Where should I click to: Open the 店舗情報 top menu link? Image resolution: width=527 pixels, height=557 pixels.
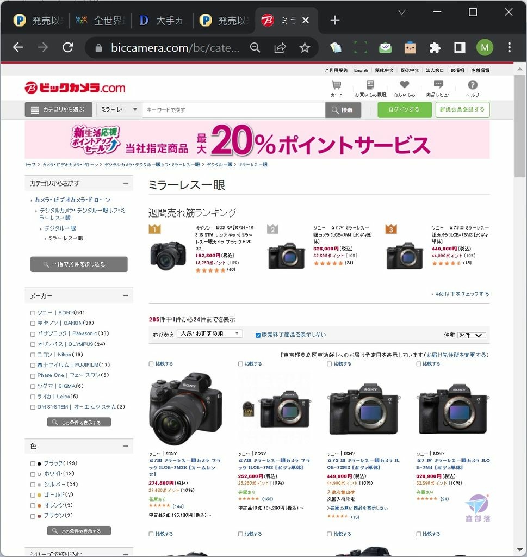pyautogui.click(x=480, y=70)
